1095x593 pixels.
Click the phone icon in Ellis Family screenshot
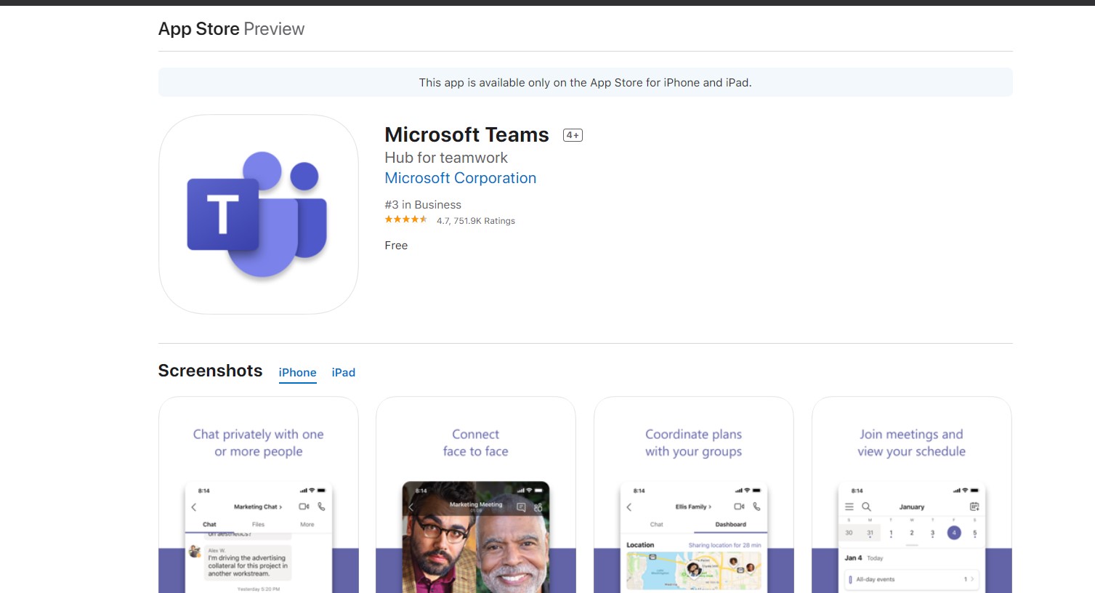coord(756,507)
